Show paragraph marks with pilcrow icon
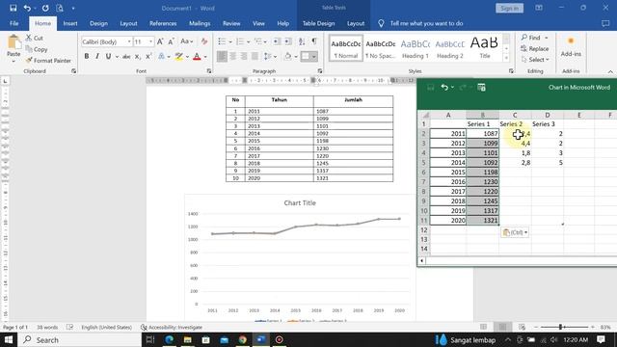The height and width of the screenshot is (347, 617). pos(314,41)
